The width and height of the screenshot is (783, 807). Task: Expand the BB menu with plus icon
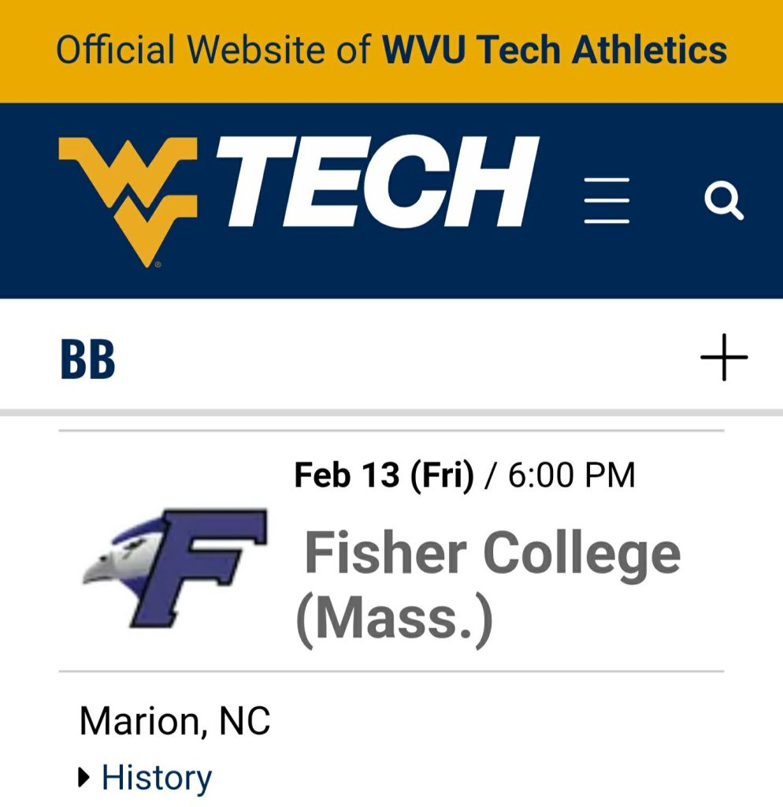(723, 358)
